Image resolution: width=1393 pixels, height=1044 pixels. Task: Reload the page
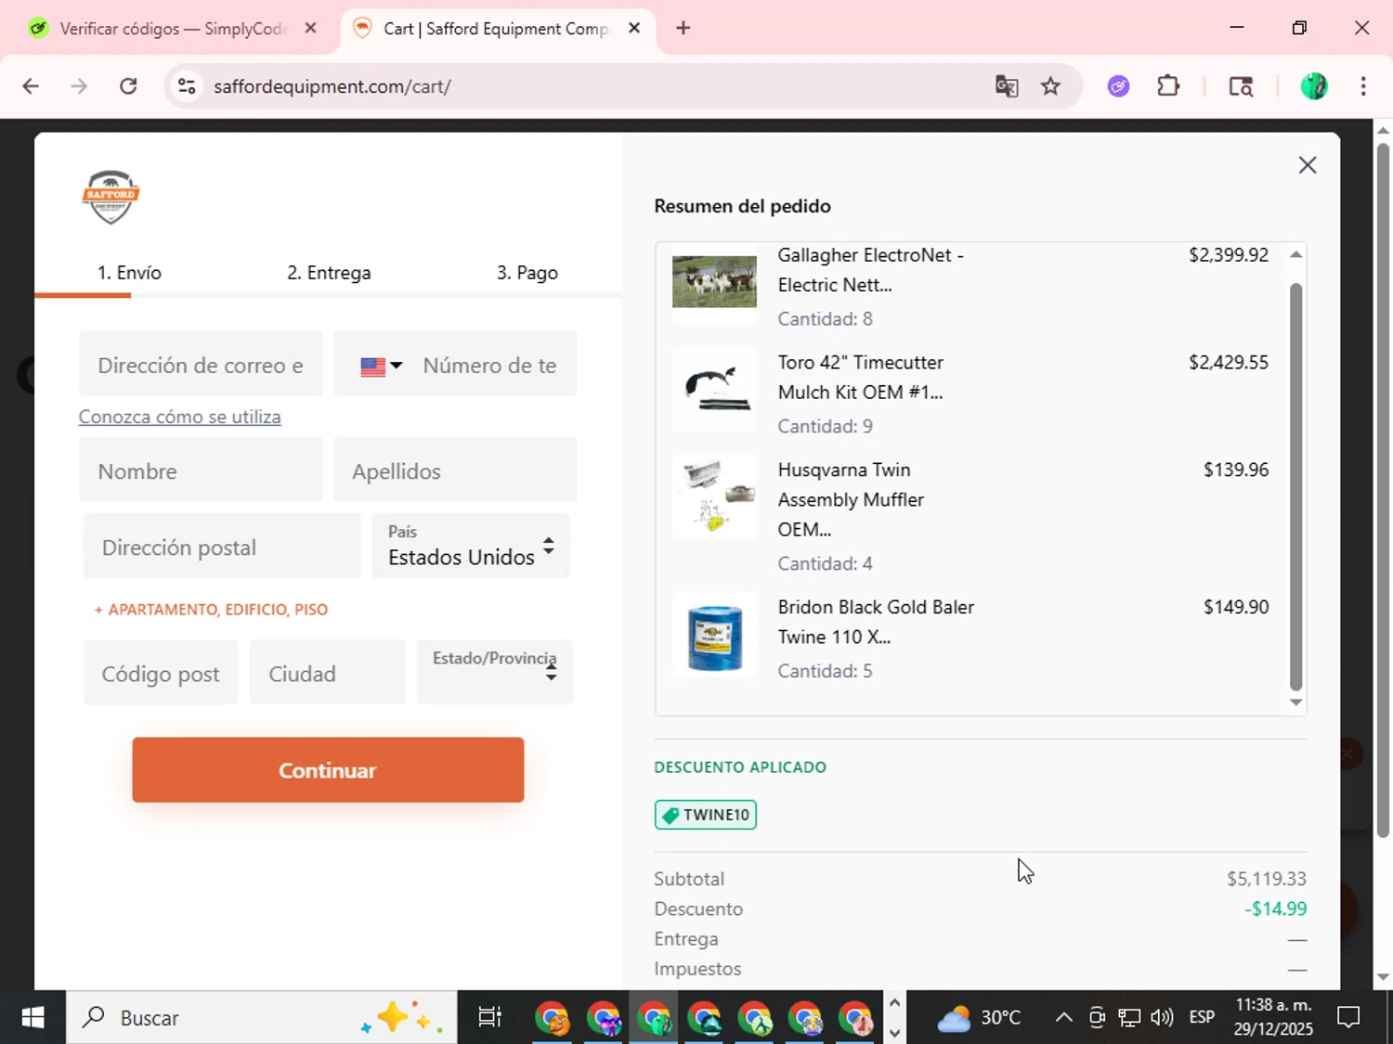coord(128,86)
